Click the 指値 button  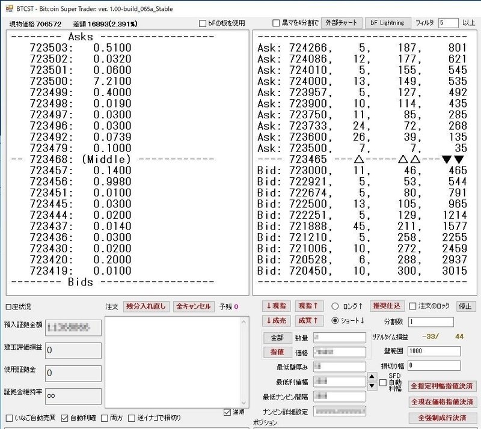278,352
